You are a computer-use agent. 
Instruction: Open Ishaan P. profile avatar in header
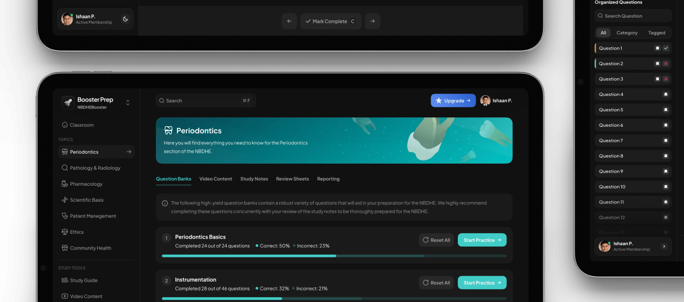click(485, 100)
